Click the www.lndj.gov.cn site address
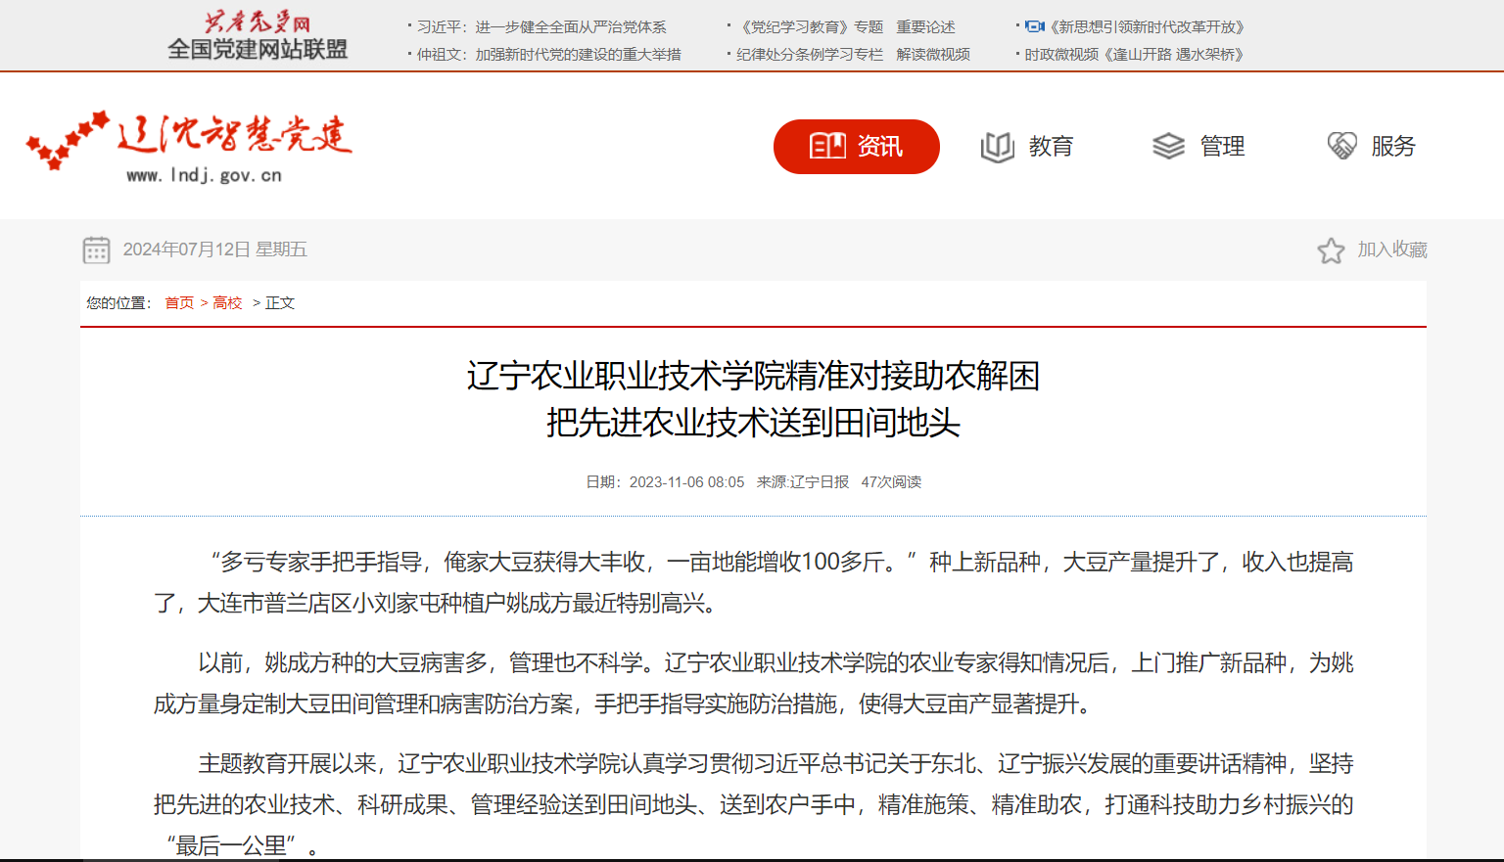Image resolution: width=1504 pixels, height=862 pixels. [204, 175]
